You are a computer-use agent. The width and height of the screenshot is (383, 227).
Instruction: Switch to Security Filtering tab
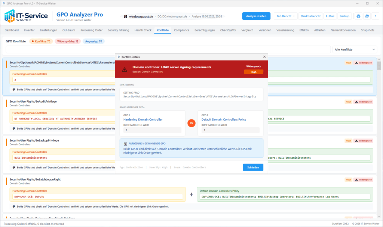pos(119,30)
